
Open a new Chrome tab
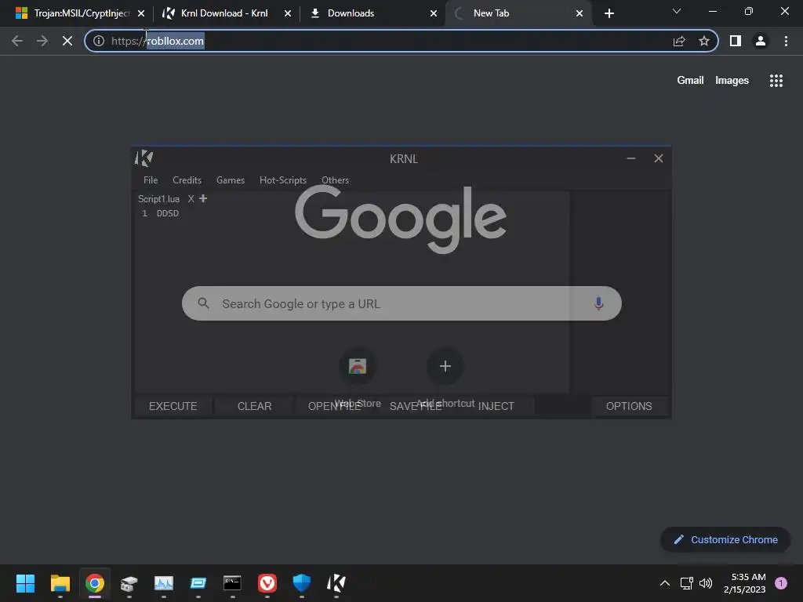609,13
